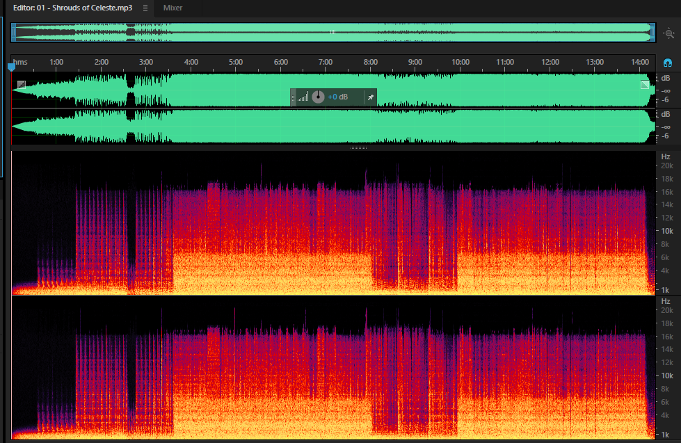Select the Editor: 01 - Shrouds of Celeste.mp3 tab
Viewport: 681px width, 443px height.
click(x=72, y=8)
